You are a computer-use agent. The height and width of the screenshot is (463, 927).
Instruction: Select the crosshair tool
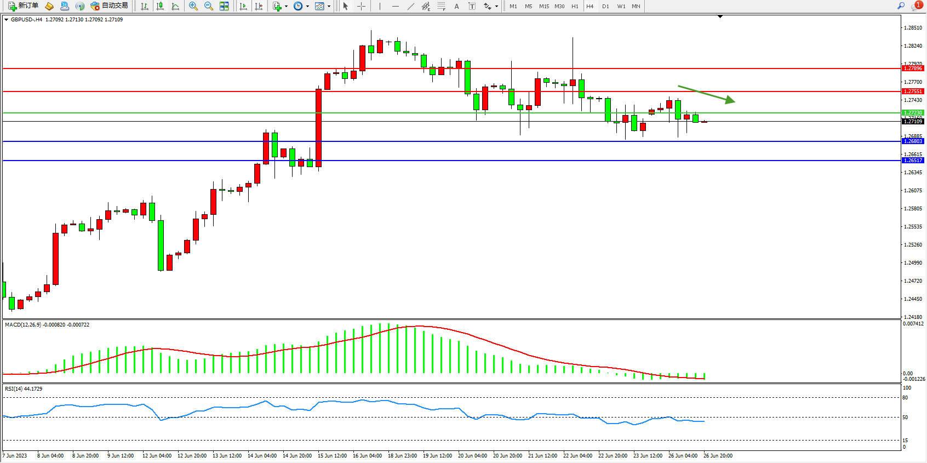(362, 6)
